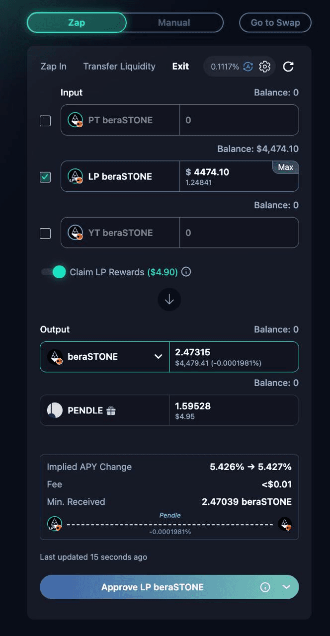The height and width of the screenshot is (636, 330).
Task: Open the beraSTONE output token dropdown
Action: 158,356
